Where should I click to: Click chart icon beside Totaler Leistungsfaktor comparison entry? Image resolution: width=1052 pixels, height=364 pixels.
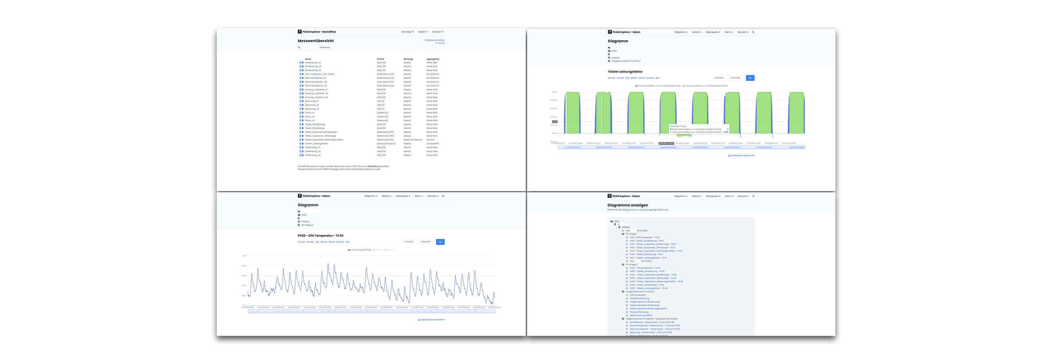click(x=627, y=315)
